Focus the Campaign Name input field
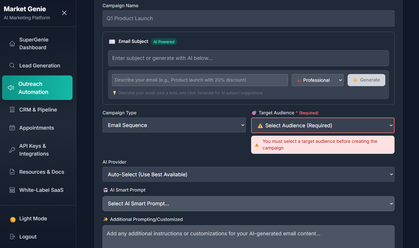The height and width of the screenshot is (248, 419). (248, 18)
